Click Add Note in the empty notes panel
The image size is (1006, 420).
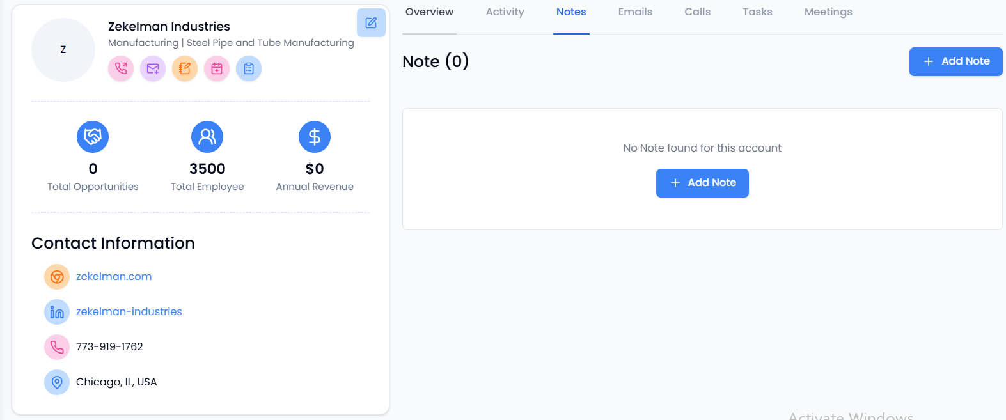[x=702, y=183]
